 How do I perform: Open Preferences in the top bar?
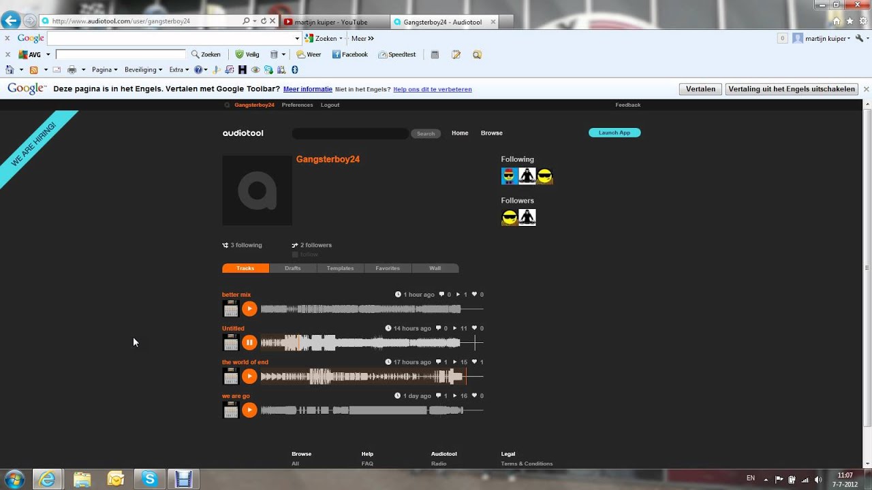297,105
